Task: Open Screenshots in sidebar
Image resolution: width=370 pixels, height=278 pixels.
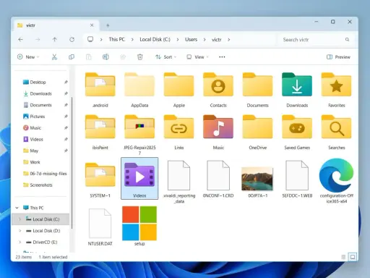Action: (x=41, y=185)
